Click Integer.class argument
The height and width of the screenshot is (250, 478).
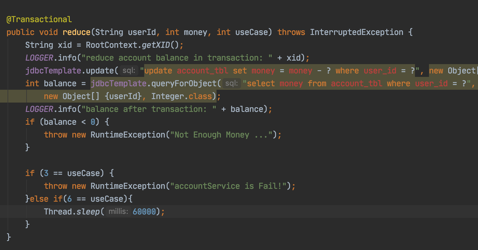(x=182, y=96)
